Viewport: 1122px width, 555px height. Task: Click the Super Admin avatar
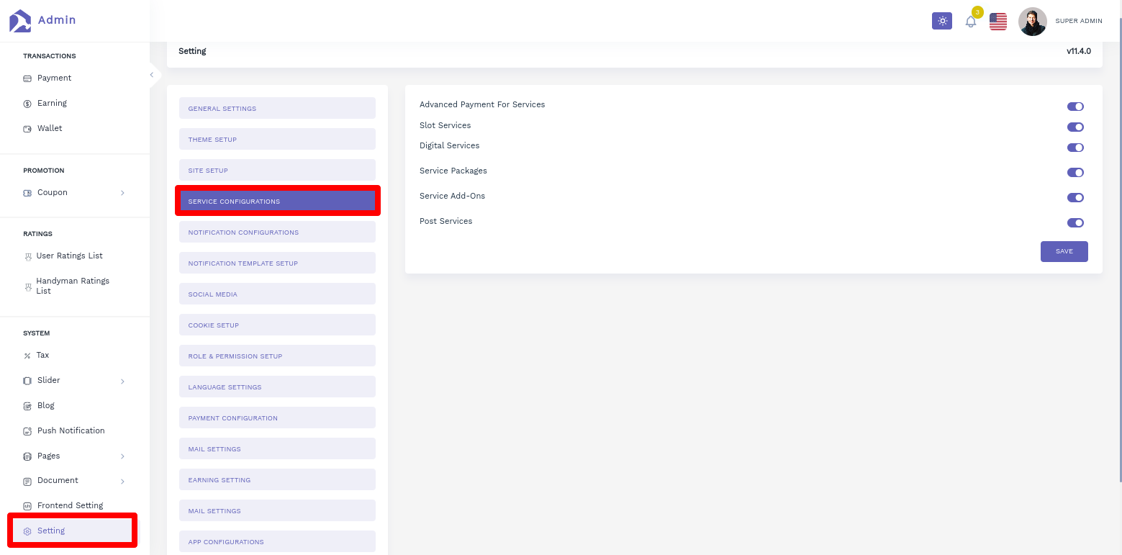click(x=1033, y=22)
